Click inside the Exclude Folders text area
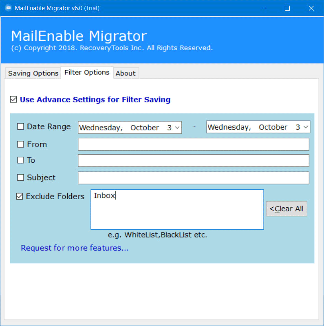Viewport: 324px width, 326px height. 177,209
